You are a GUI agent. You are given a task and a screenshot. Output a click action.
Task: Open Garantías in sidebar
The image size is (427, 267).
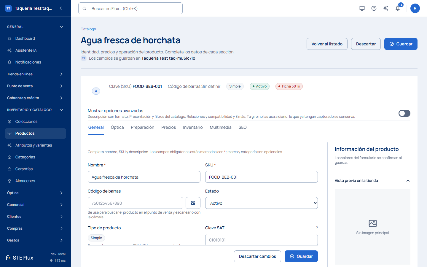coord(35,169)
